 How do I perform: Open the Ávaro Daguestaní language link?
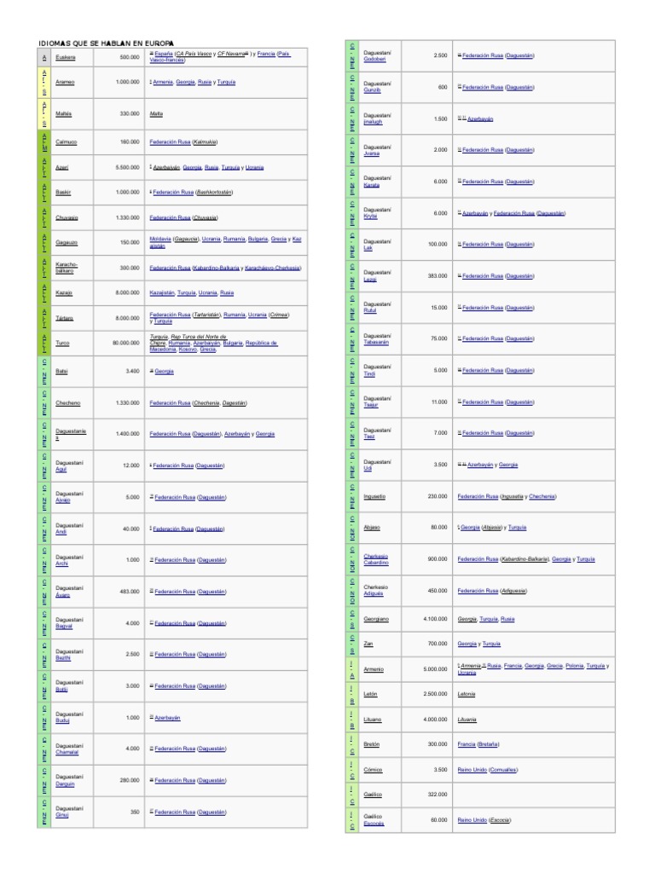click(x=62, y=595)
